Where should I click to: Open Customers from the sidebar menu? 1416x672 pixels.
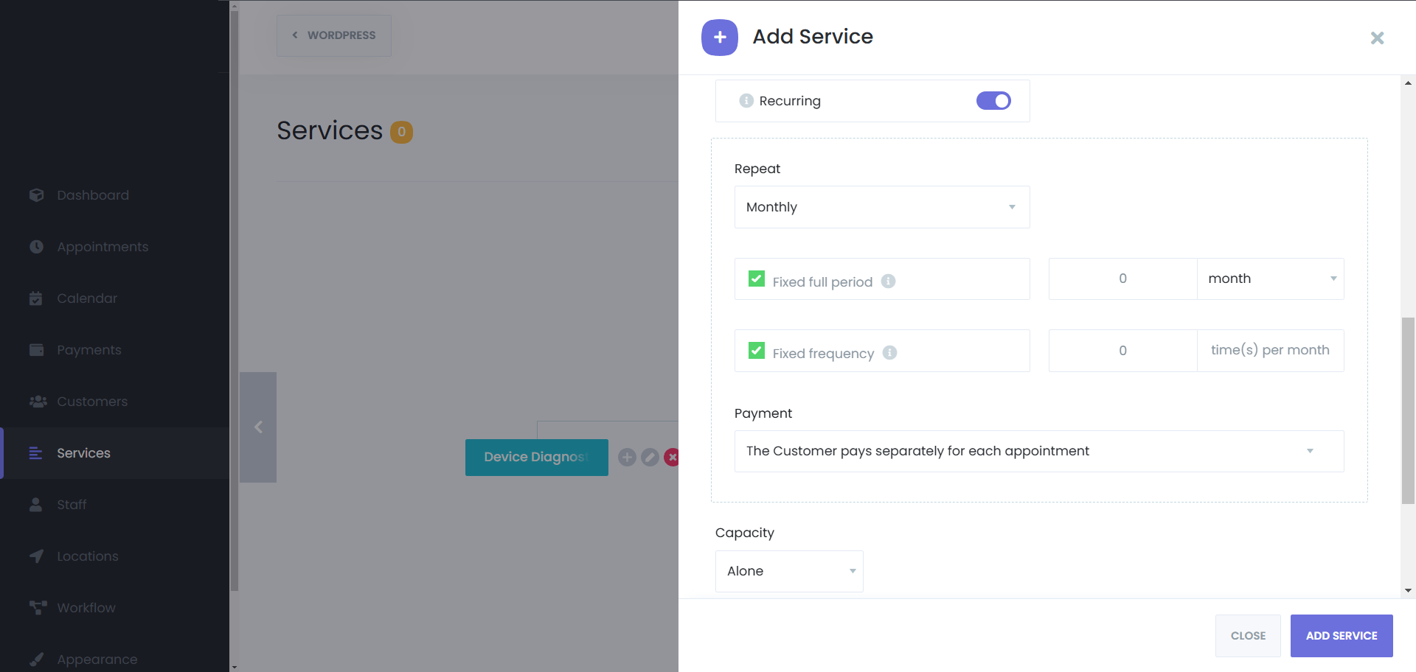(92, 402)
